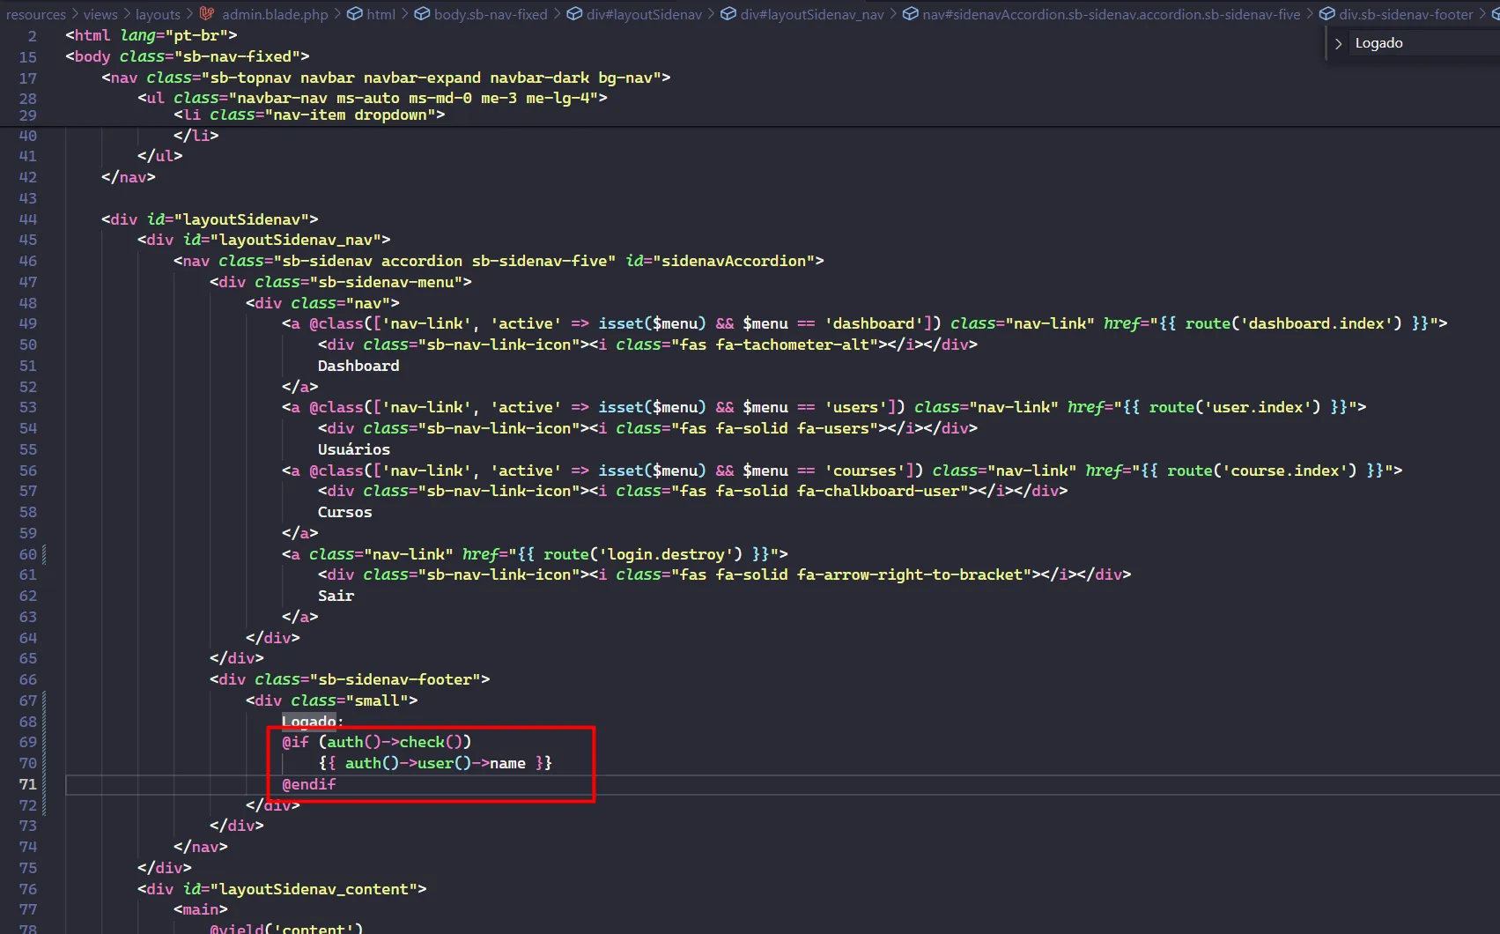The image size is (1500, 934).
Task: Click the Laravel Blade file icon in breadcrumb
Action: pos(207,14)
